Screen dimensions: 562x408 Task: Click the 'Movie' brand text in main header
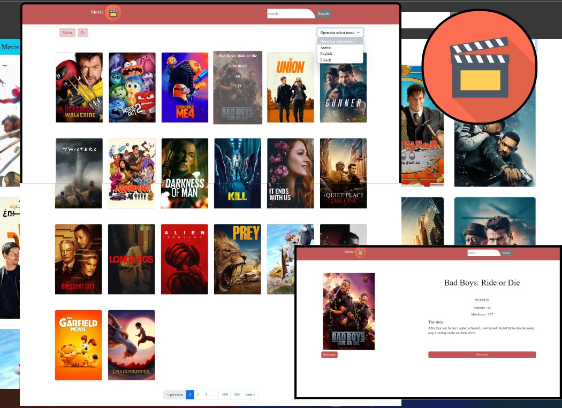(97, 12)
